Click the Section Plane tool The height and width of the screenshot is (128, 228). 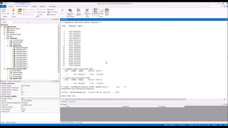point(52,12)
